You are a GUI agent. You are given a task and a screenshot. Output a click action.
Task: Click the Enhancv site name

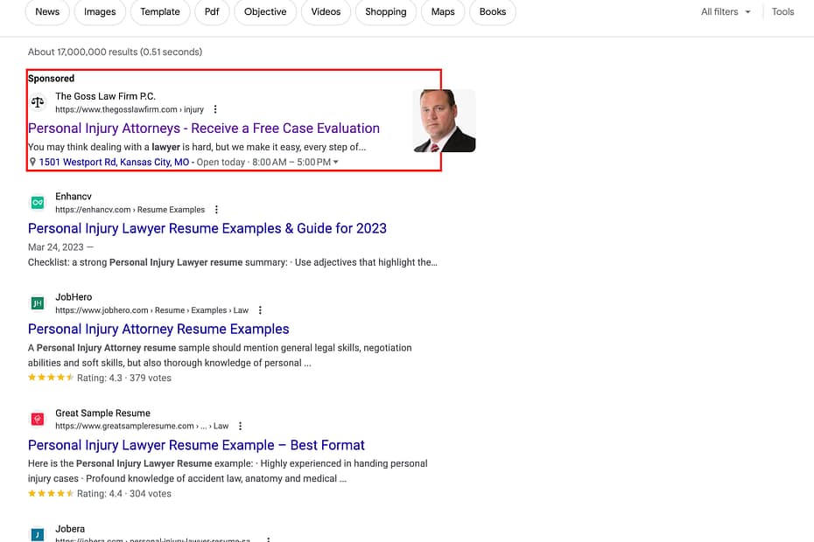pyautogui.click(x=74, y=196)
